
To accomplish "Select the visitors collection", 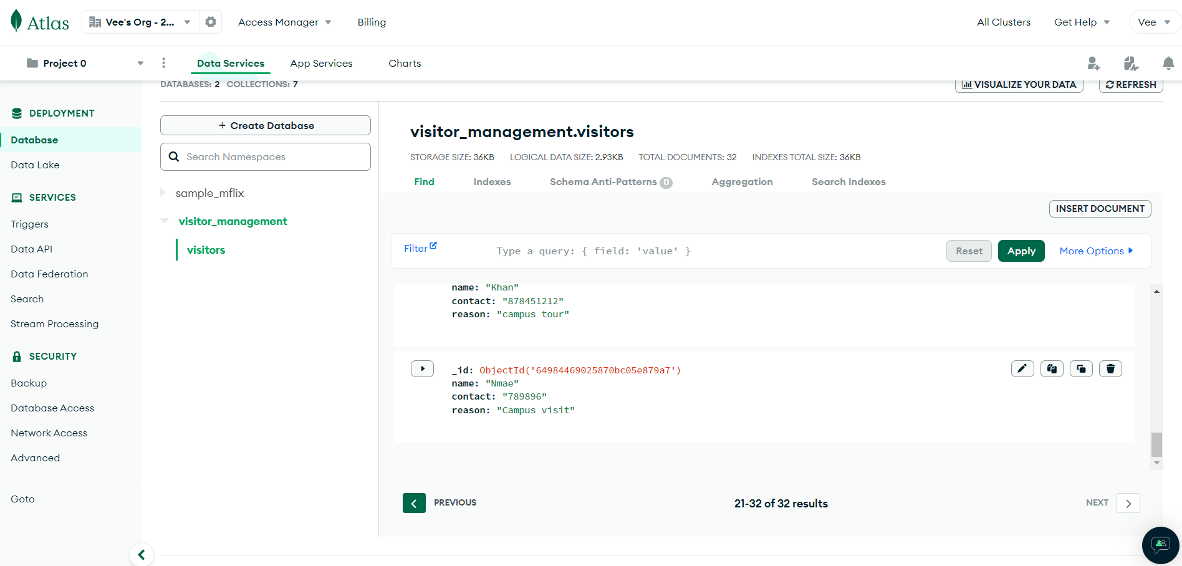I will coord(206,250).
